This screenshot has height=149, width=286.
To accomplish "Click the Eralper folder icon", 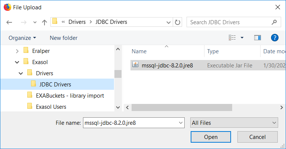I will coord(26,50).
